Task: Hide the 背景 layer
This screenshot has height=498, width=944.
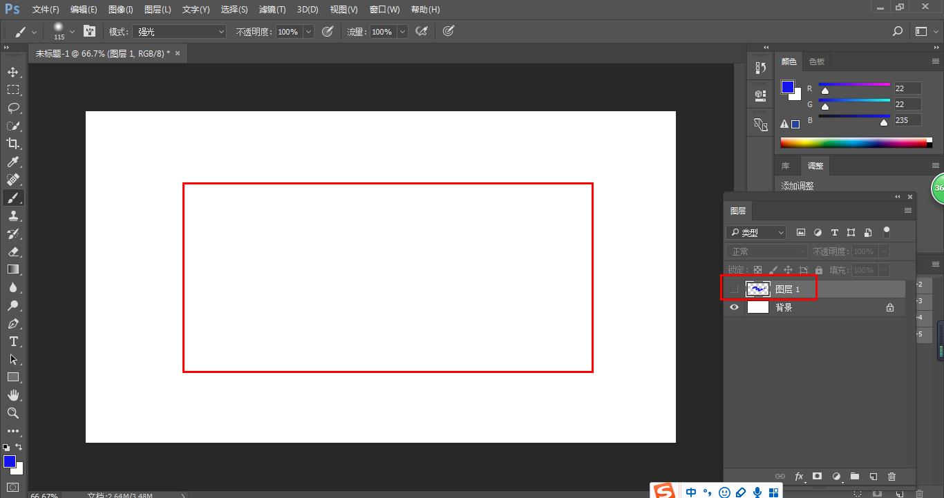Action: pos(734,307)
